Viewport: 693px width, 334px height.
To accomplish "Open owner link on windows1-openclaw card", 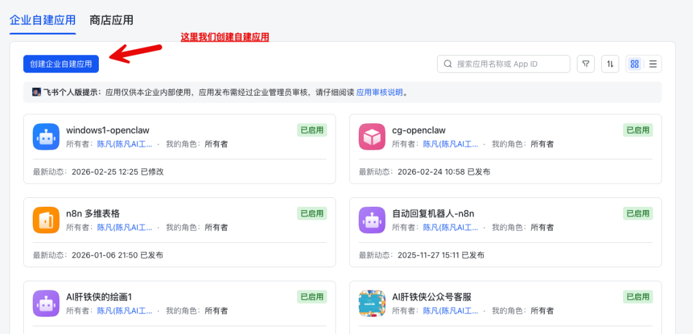I will (x=124, y=144).
